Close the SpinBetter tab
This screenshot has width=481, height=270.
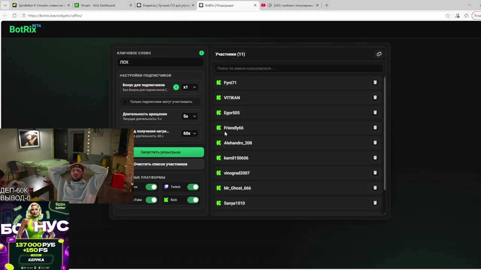(68, 5)
